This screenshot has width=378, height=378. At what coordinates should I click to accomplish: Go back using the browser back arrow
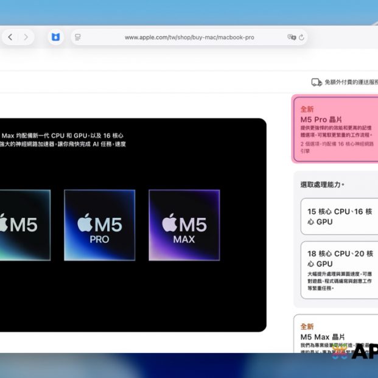click(10, 37)
